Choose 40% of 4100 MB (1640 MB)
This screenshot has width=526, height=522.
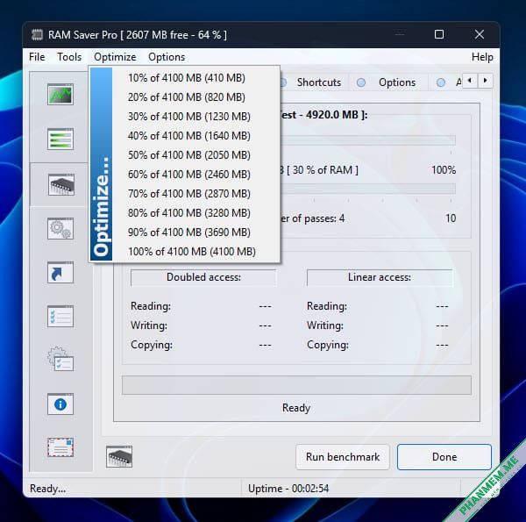pos(196,136)
